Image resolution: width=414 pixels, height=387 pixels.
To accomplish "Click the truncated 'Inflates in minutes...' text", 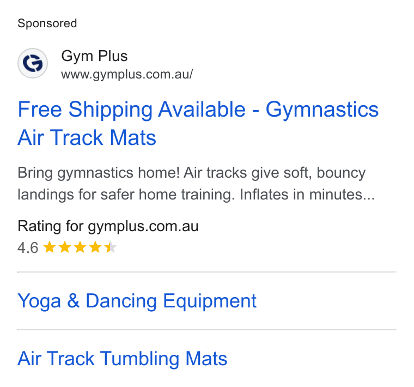I will [x=307, y=195].
